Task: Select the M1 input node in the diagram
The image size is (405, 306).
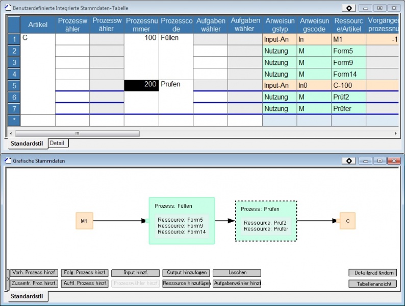Action: coord(84,221)
